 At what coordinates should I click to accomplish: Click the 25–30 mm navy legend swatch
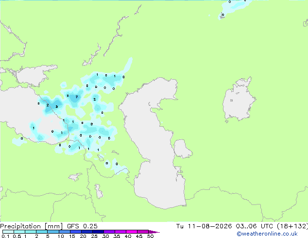tap(98, 232)
